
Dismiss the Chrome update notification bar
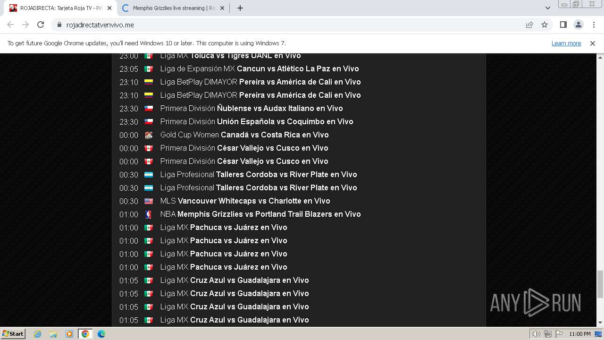pyautogui.click(x=593, y=43)
